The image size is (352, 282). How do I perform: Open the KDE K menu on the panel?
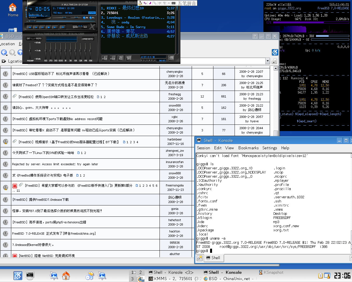pos(18,275)
